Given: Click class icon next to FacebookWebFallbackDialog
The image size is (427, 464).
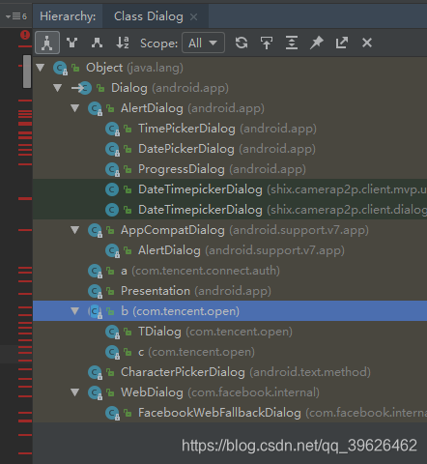Looking at the screenshot, I should pos(112,413).
